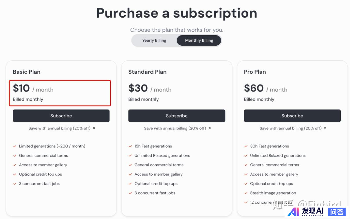Screen dimensions: 350x219
Task: Subscribe to the Basic Plan
Action: (61, 116)
